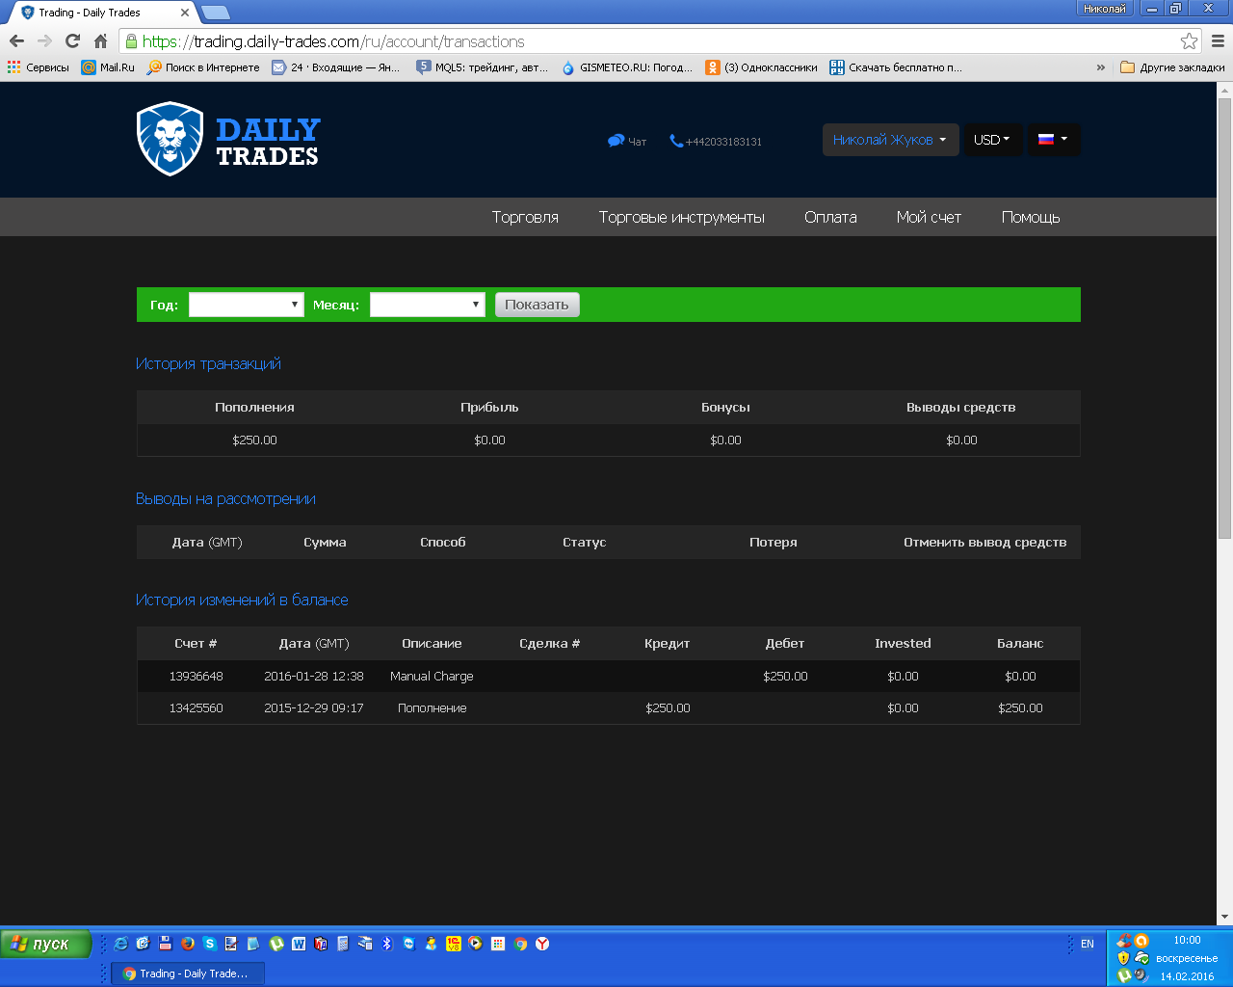This screenshot has width=1233, height=987.
Task: Go to Мой счет in navigation
Action: [x=929, y=217]
